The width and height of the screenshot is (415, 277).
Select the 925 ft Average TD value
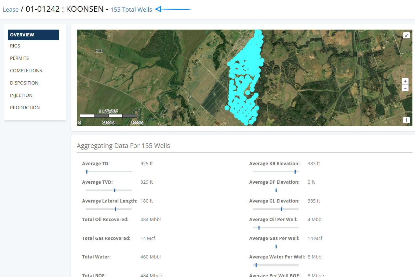(x=147, y=164)
